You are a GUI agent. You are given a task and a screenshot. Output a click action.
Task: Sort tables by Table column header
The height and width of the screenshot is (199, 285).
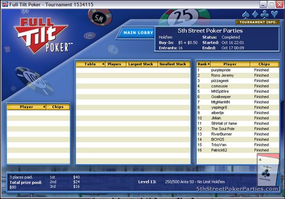[x=90, y=64]
